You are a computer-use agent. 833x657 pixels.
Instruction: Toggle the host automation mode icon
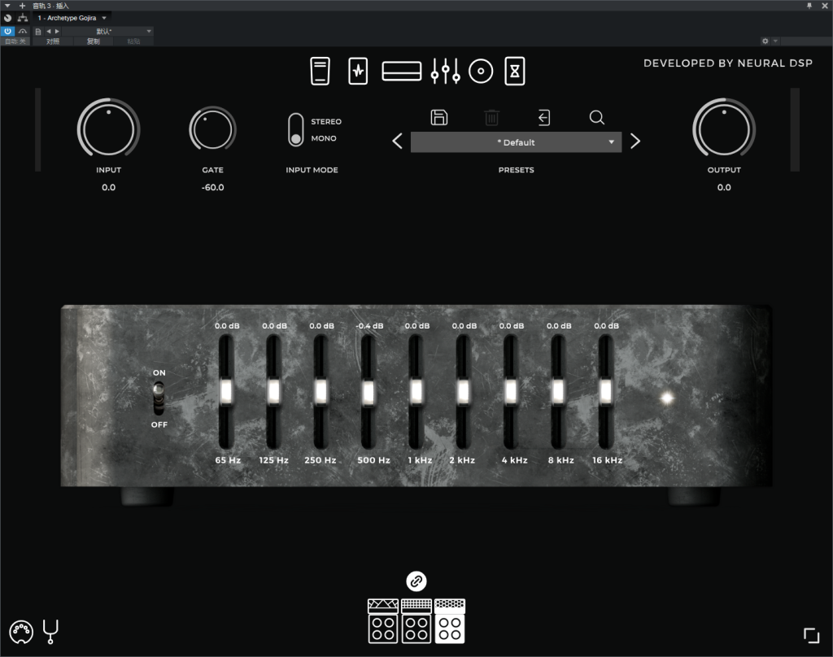pos(22,32)
